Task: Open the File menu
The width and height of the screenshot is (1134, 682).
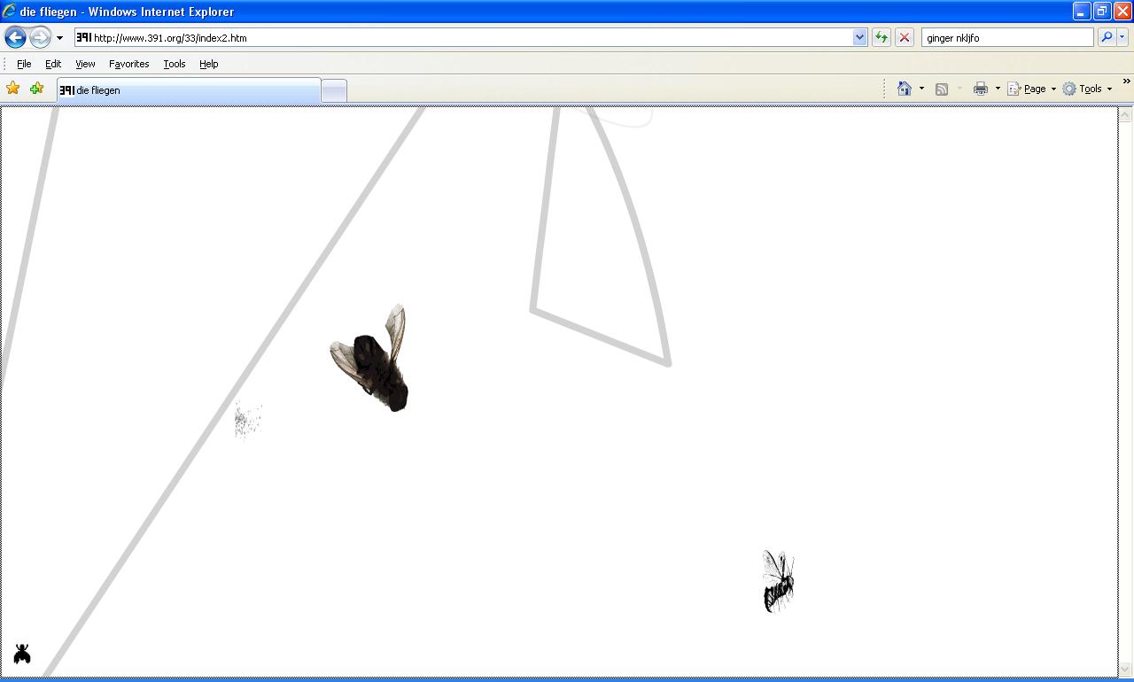Action: 24,64
